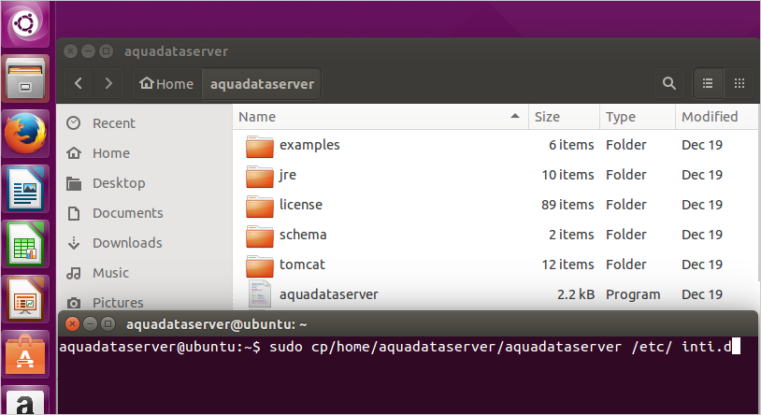Open the Ubuntu Dash home button

(x=25, y=22)
